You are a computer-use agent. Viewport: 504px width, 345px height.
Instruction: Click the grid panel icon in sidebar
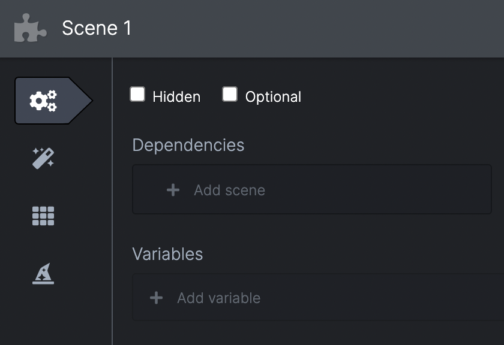42,216
